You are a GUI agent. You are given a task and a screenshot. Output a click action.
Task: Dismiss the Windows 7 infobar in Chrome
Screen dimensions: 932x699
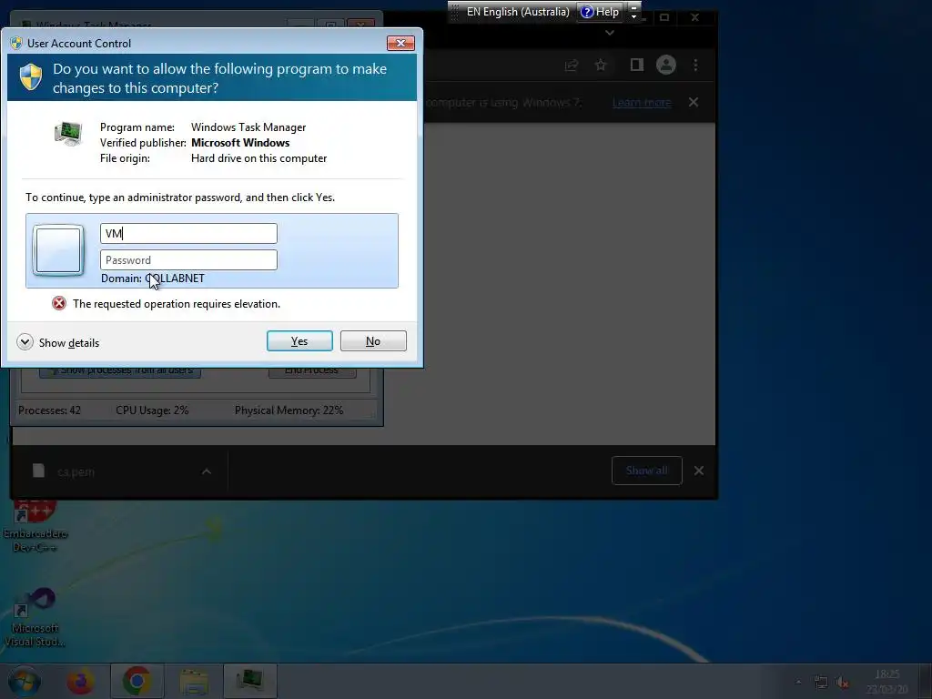(x=694, y=102)
